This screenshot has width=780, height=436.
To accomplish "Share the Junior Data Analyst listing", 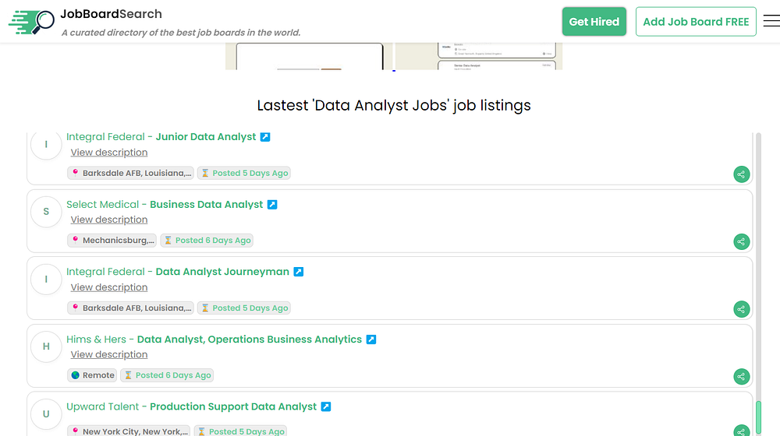I will [x=741, y=174].
